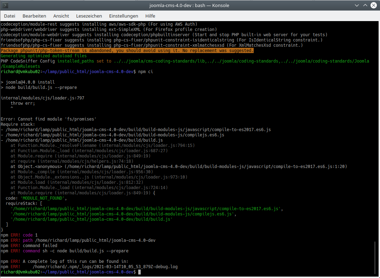Click the 'at Module._compile' stack line

point(82,172)
